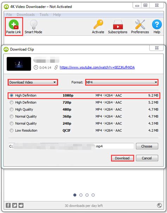Select Normal Quality 360p radio button
167x213 pixels.
point(12,117)
